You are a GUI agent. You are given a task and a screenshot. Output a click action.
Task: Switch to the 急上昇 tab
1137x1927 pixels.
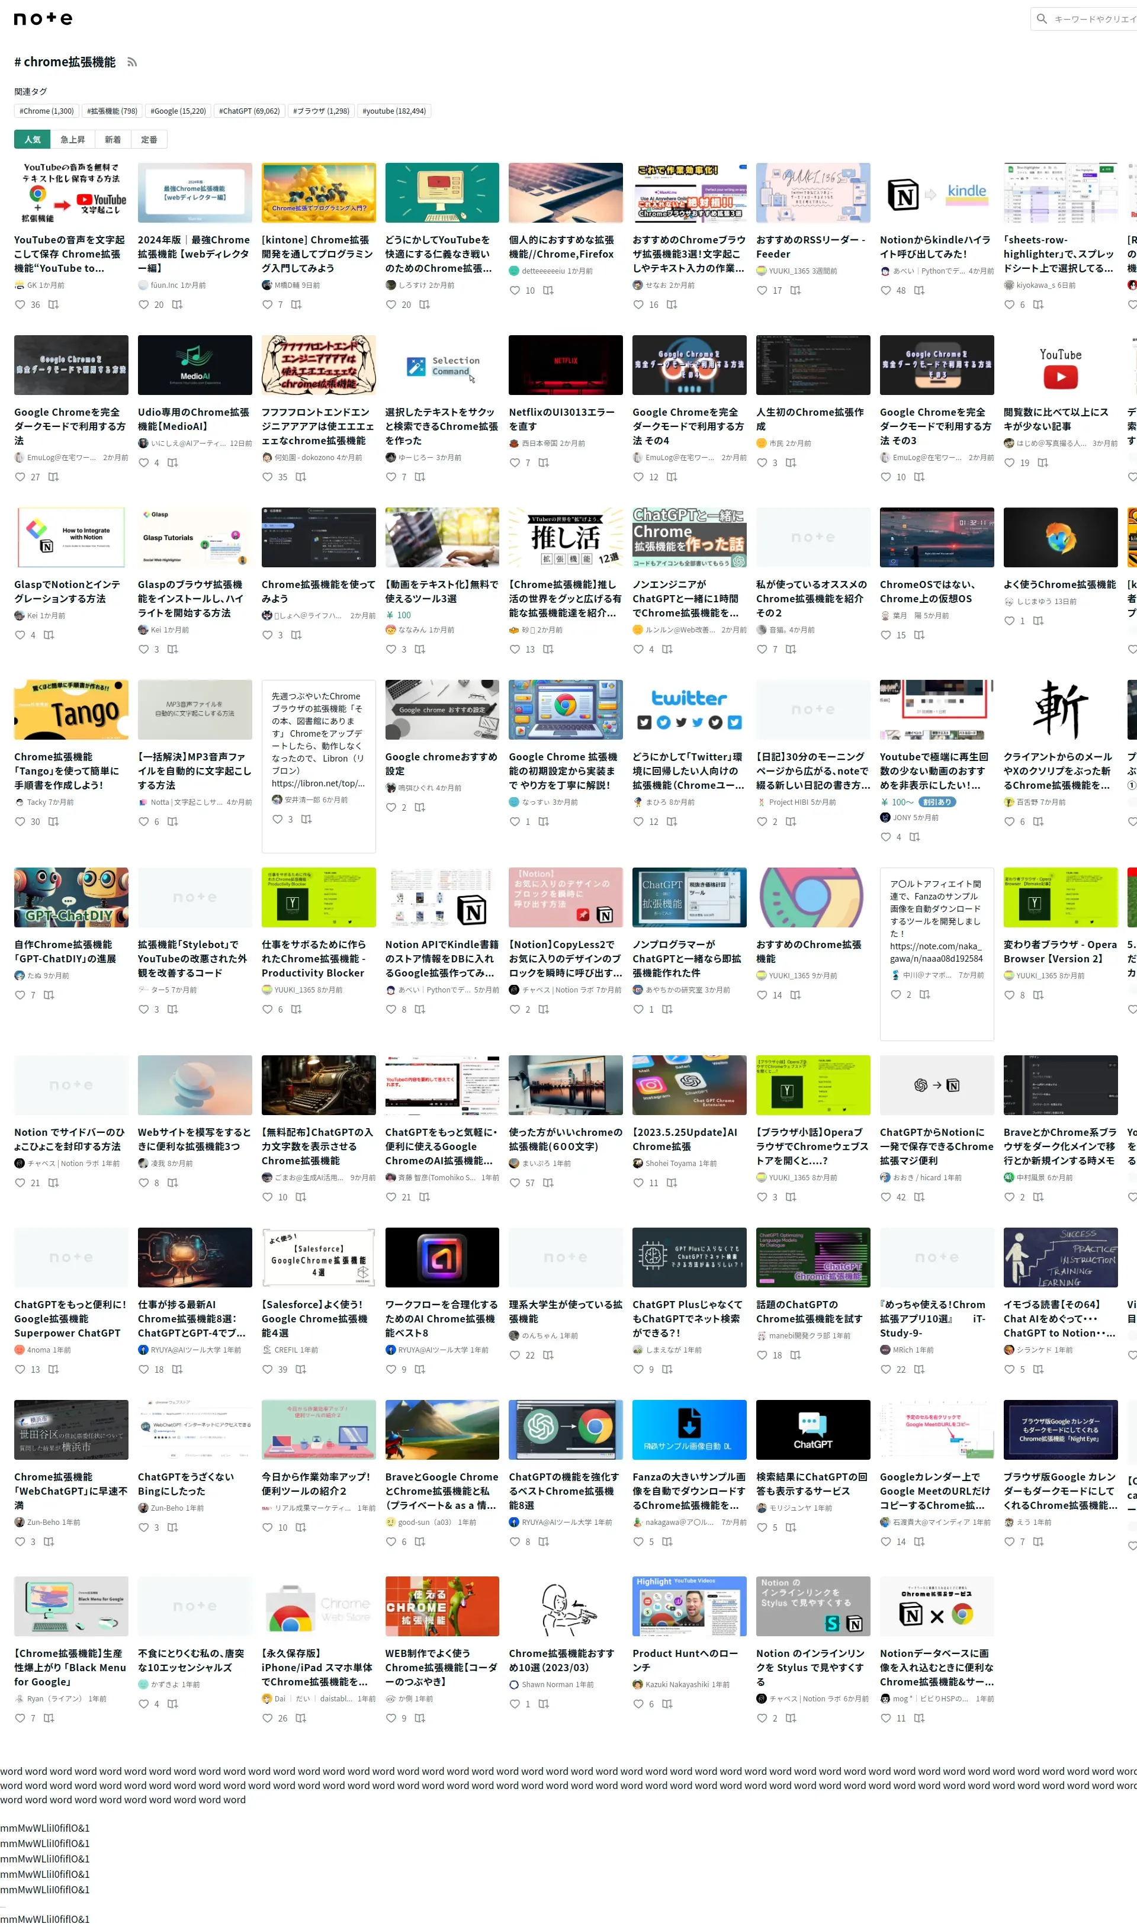[73, 139]
